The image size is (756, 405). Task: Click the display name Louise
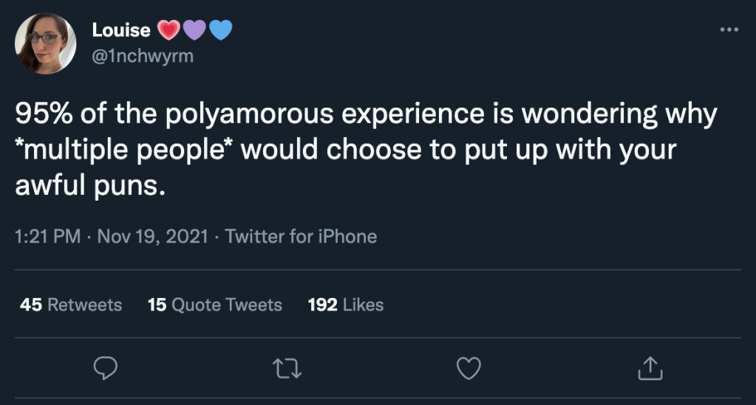pyautogui.click(x=121, y=30)
